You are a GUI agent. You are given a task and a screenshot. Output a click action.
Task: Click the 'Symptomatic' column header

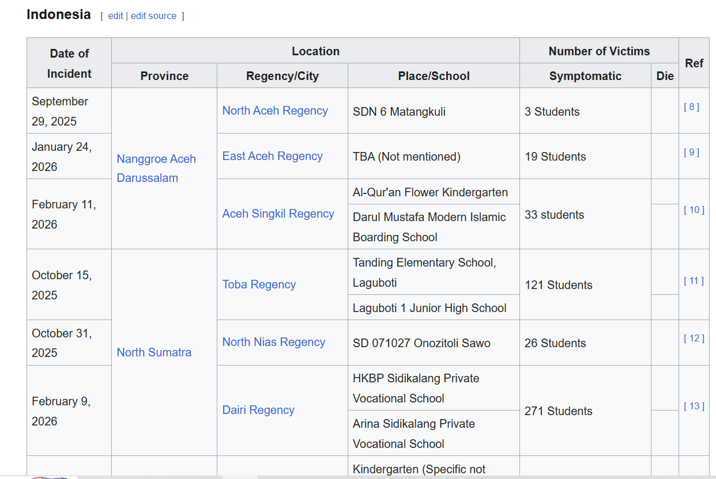(x=585, y=76)
